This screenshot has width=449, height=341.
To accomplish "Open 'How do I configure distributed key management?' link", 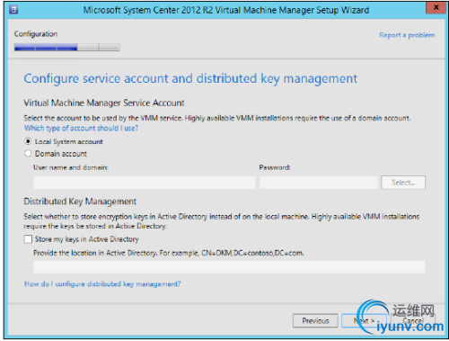I will pos(102,283).
